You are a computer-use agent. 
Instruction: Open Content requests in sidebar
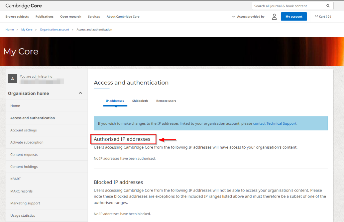tap(47, 155)
